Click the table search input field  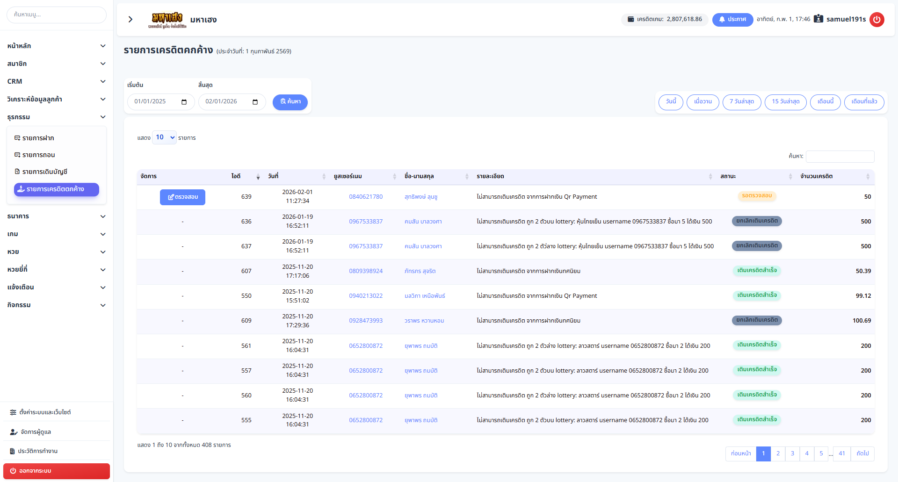(x=840, y=156)
